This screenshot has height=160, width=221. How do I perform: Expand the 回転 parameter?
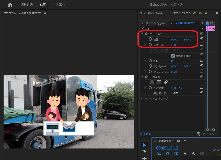145,61
